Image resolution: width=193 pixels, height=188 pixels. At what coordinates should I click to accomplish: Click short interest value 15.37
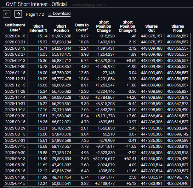[42, 42]
